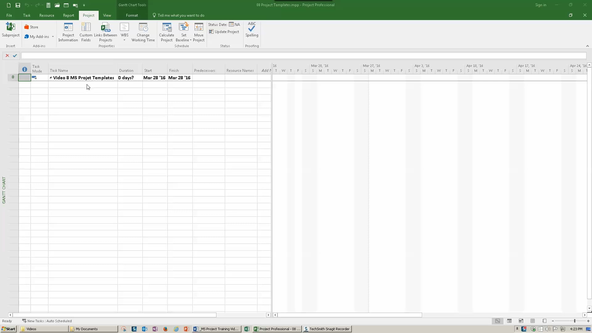
Task: Open Custom Fields
Action: (x=86, y=32)
